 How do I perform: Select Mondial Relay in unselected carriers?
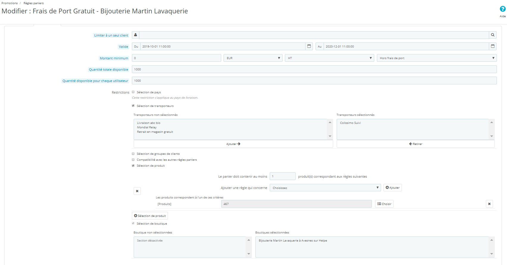[147, 127]
